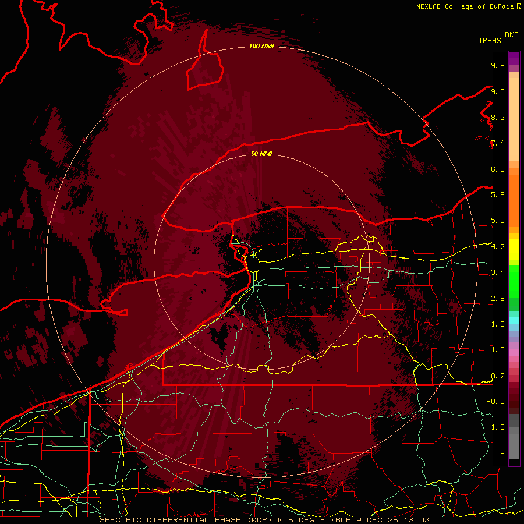Click the 4.2 color scale value
The image size is (524, 524).
point(498,247)
